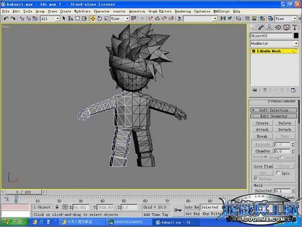This screenshot has width=302, height=227.
Task: Click the Redo arrow icon
Action: click(x=13, y=19)
